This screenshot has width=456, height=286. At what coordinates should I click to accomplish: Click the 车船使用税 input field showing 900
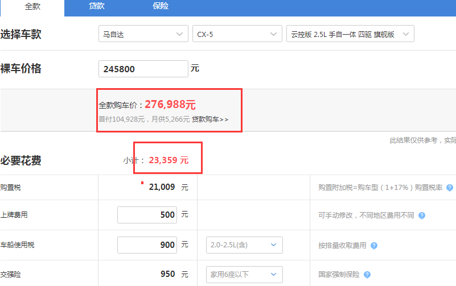147,245
